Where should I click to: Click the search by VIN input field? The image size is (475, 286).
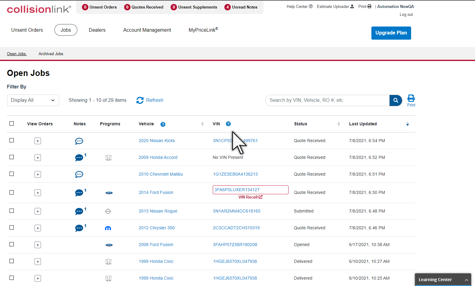[x=327, y=100]
